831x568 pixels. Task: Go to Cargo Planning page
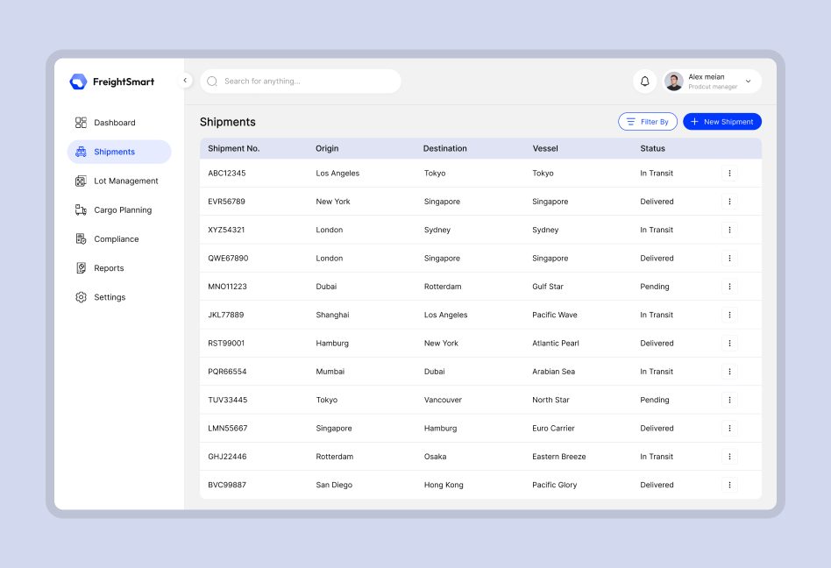click(x=123, y=210)
